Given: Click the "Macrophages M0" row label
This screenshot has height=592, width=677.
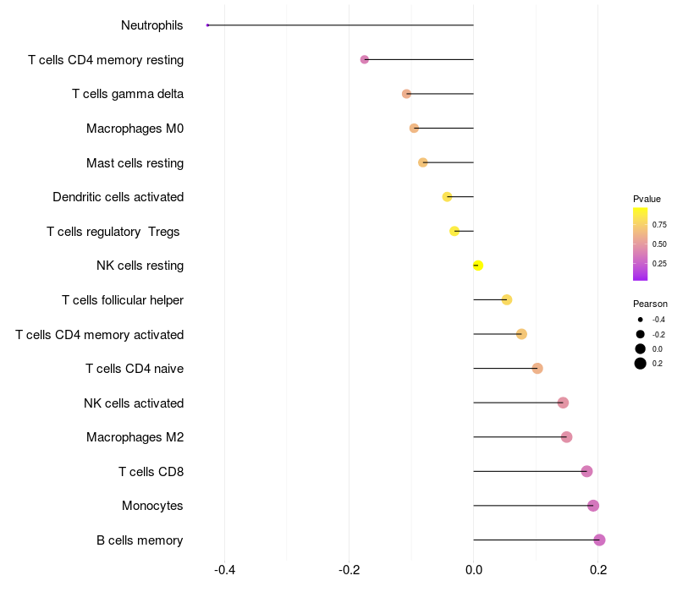Looking at the screenshot, I should click(135, 129).
